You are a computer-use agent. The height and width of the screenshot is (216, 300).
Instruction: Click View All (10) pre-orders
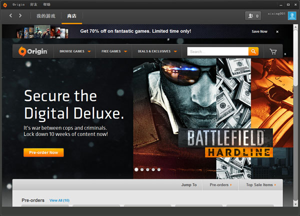pos(59,200)
